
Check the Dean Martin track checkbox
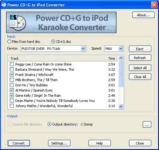coord(12,101)
